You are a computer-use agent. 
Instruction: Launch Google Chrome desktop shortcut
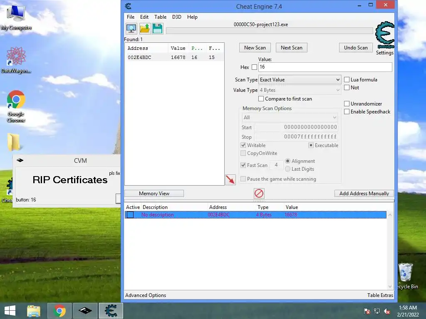16,106
